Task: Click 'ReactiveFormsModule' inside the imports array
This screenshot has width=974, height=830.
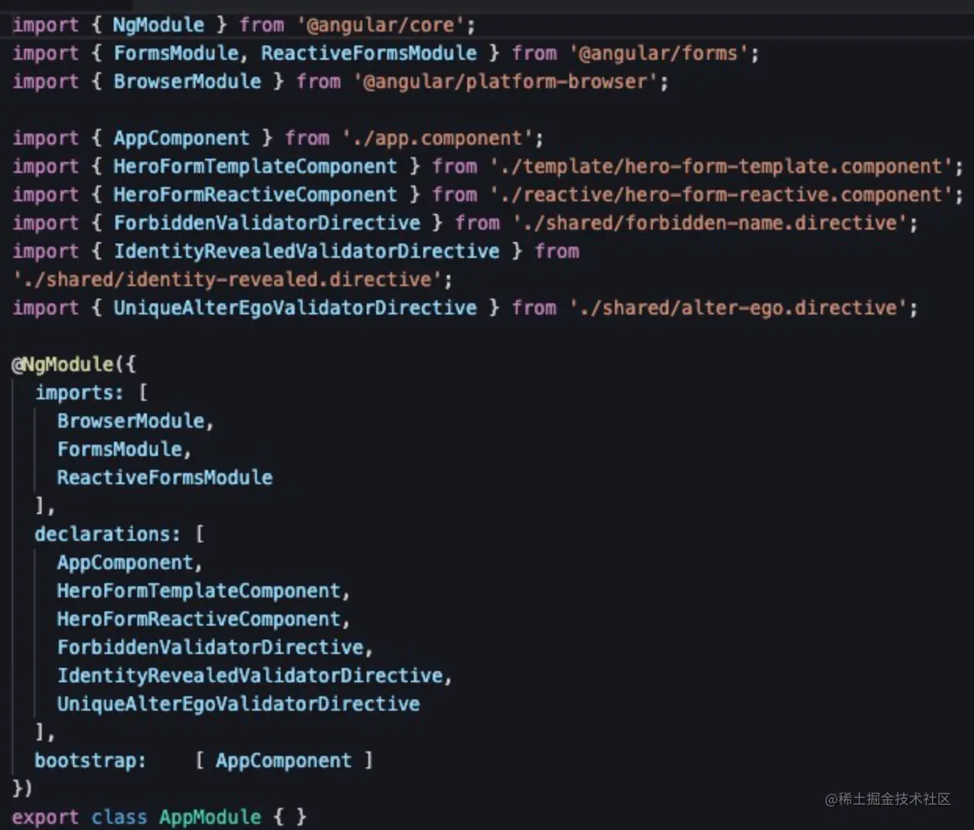Action: [165, 478]
